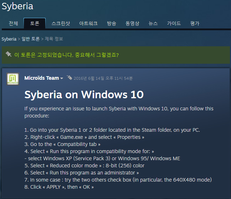Click the Windows XP Service Pack 3 line

point(102,158)
